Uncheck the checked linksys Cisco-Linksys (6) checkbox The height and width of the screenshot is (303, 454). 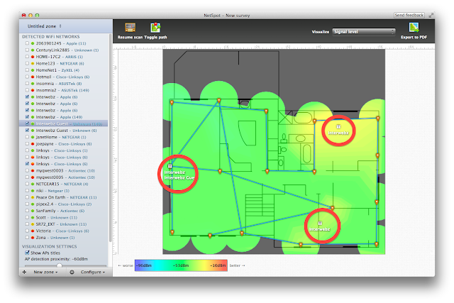(x=27, y=164)
